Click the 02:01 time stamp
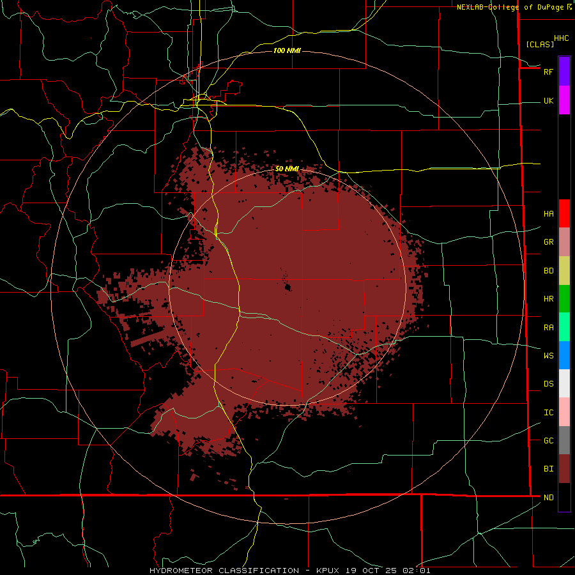The height and width of the screenshot is (575, 575). point(416,571)
